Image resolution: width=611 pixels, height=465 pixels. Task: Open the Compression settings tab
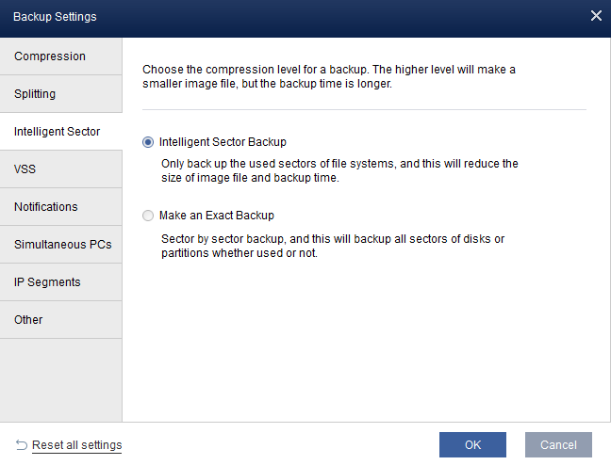[x=61, y=56]
